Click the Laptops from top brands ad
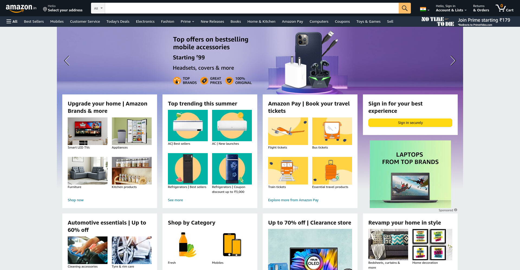Screen dimensions: 520x270 pos(410,174)
